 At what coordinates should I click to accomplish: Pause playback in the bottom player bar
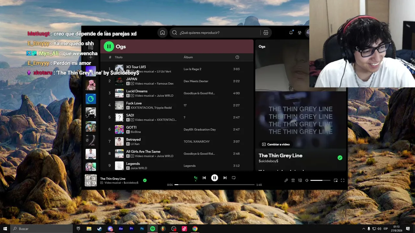[215, 178]
